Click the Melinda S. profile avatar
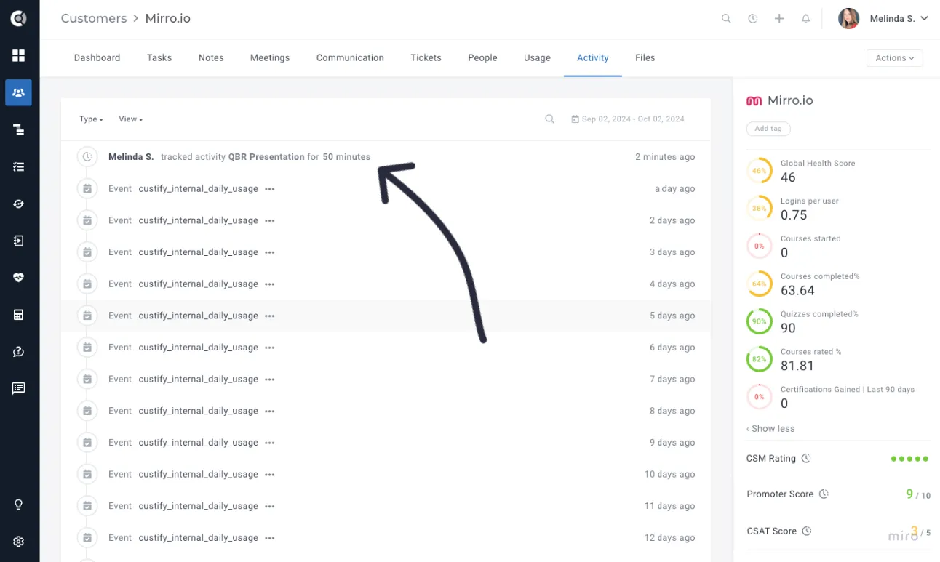Image resolution: width=940 pixels, height=562 pixels. (x=849, y=19)
